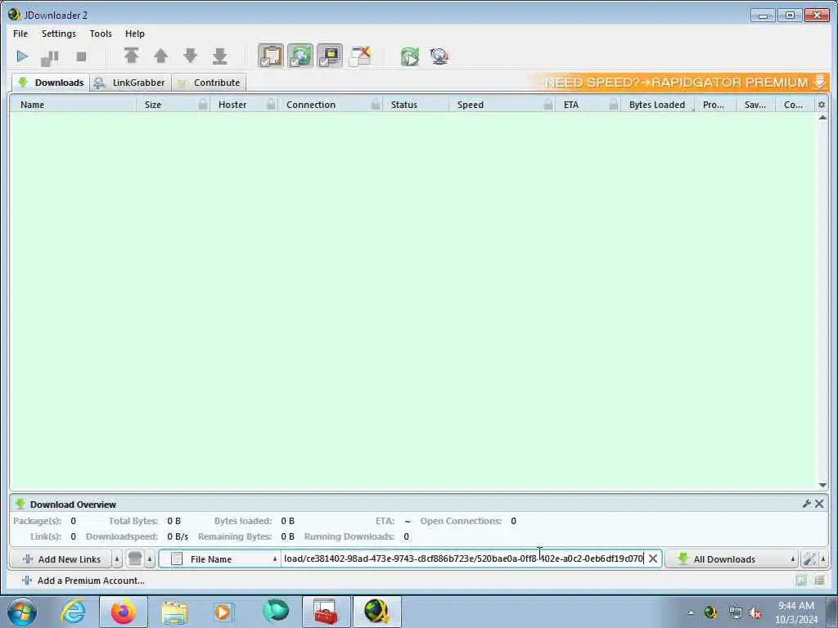The image size is (838, 628).
Task: Toggle the lock icon in Speed column
Action: [547, 105]
